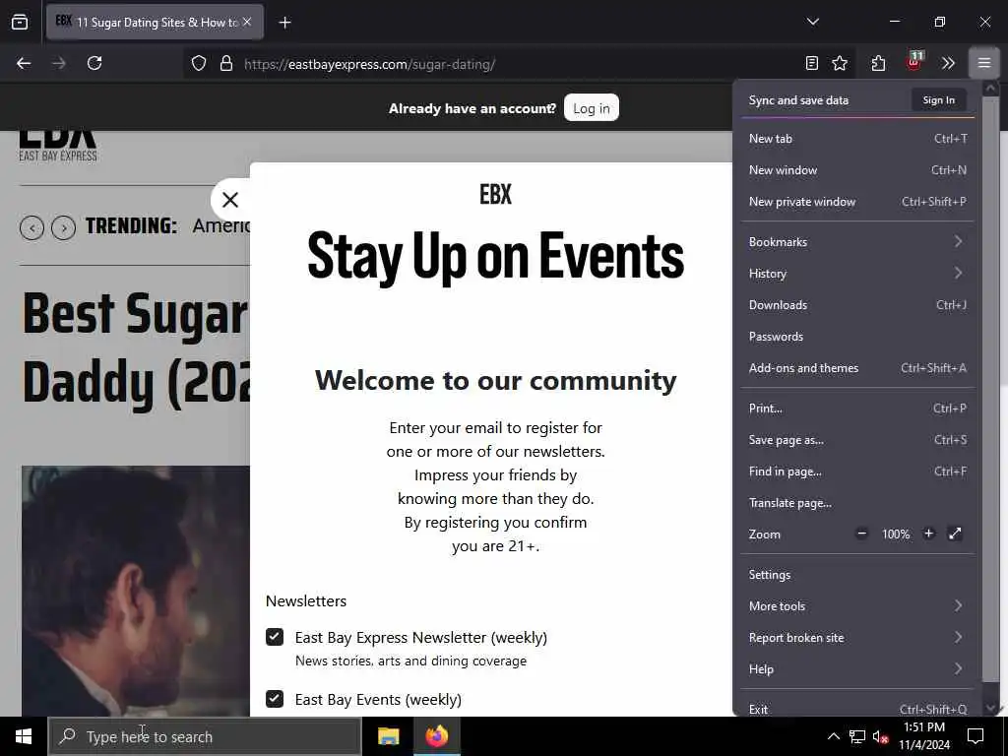Click the EBX East Bay Express logo
The height and width of the screenshot is (756, 1008).
pyautogui.click(x=58, y=147)
